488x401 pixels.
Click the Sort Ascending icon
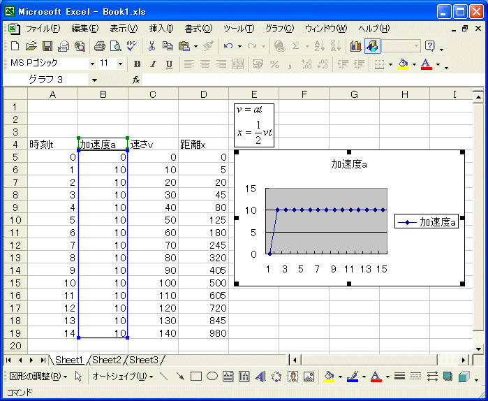coord(319,46)
